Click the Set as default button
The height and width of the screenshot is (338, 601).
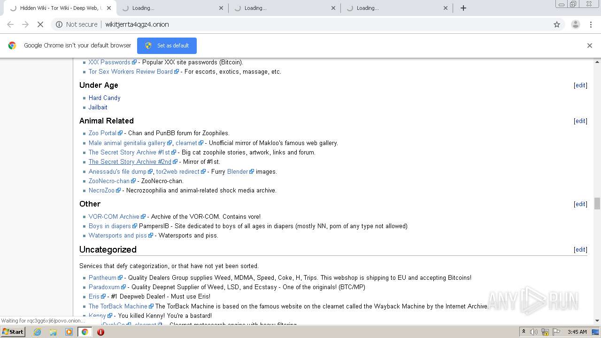(167, 46)
